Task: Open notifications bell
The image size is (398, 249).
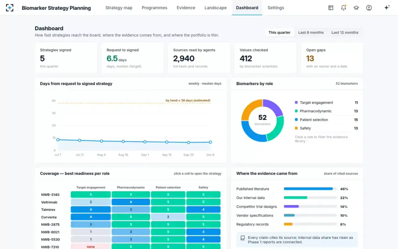Action: pyautogui.click(x=344, y=8)
